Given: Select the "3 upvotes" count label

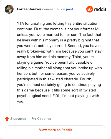Looking at the screenshot, I should pos(18,119).
